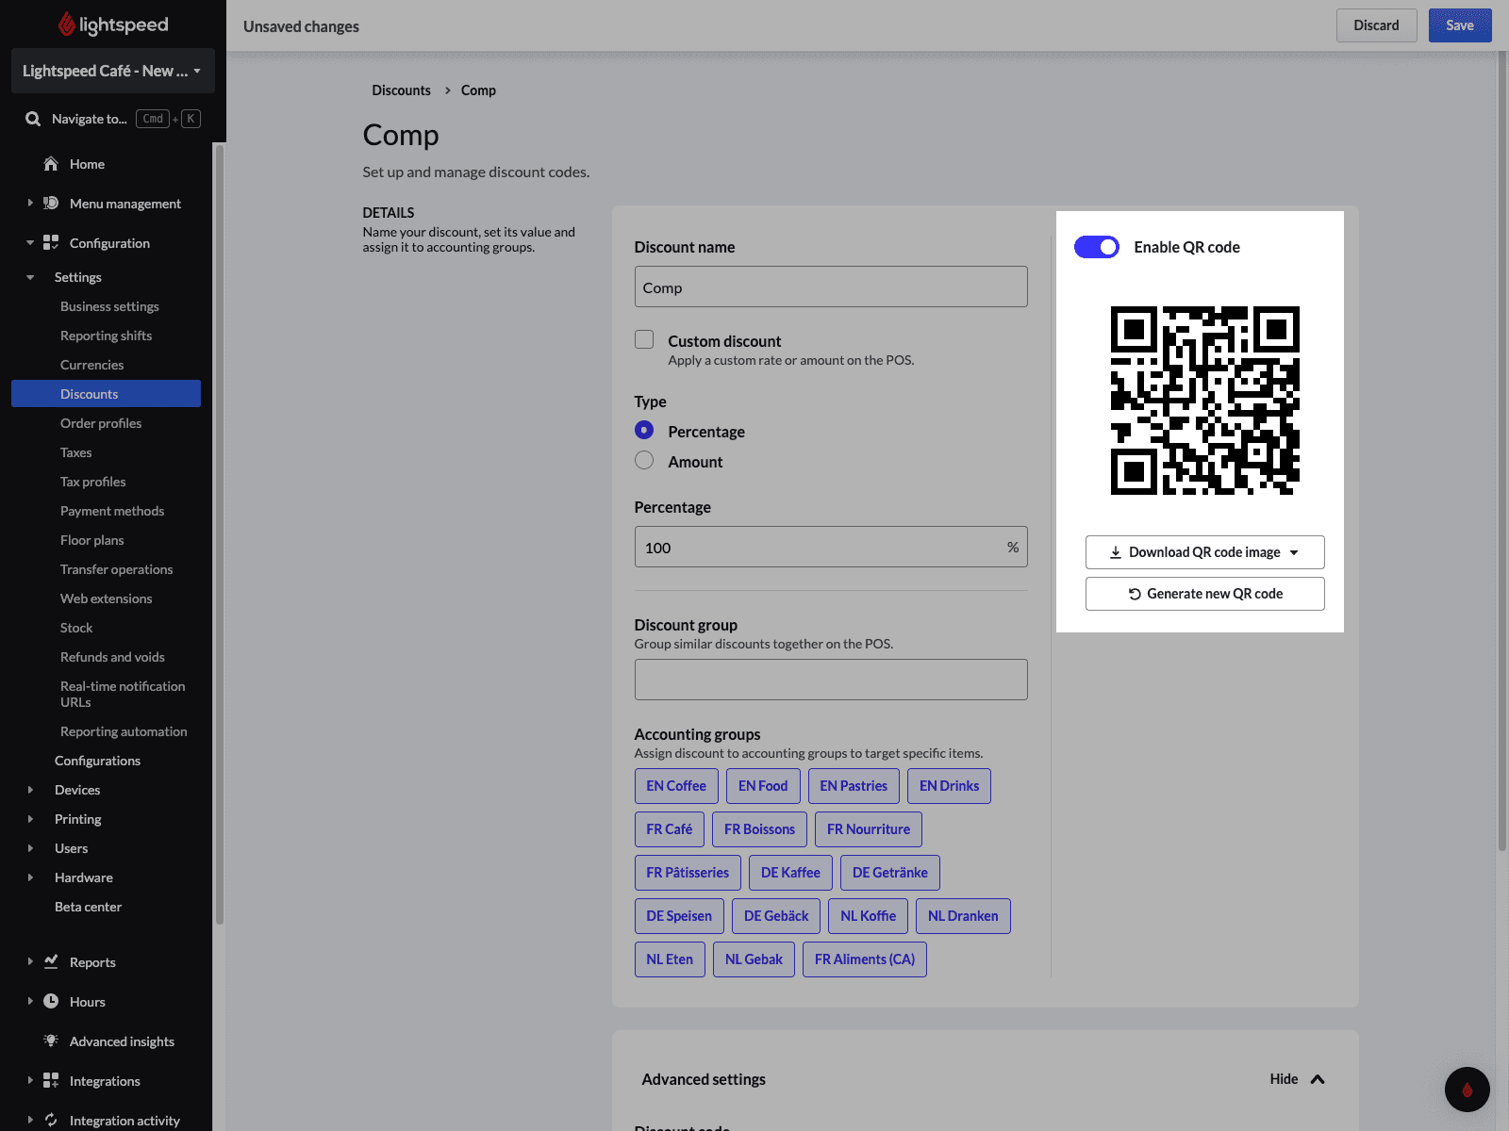Click the Menu management icon
The height and width of the screenshot is (1131, 1509).
(x=51, y=204)
